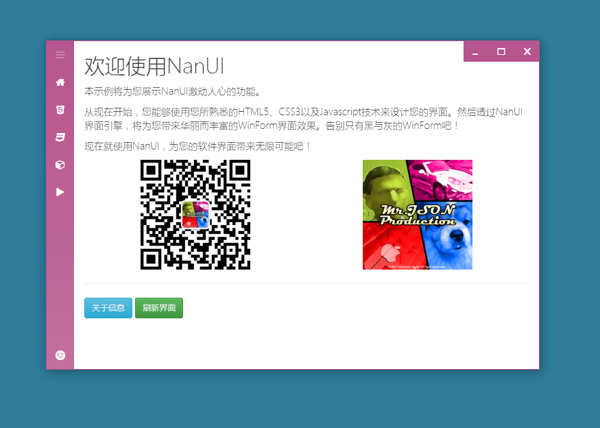This screenshot has width=600, height=428.
Task: Click the 关于信息 button
Action: [x=108, y=308]
